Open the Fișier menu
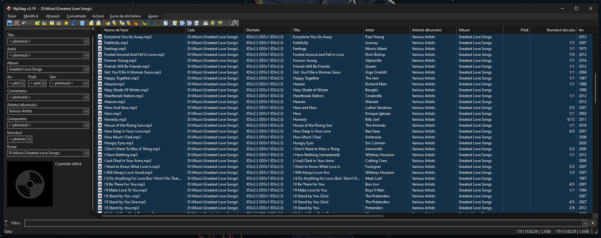The height and width of the screenshot is (238, 601). pos(12,16)
